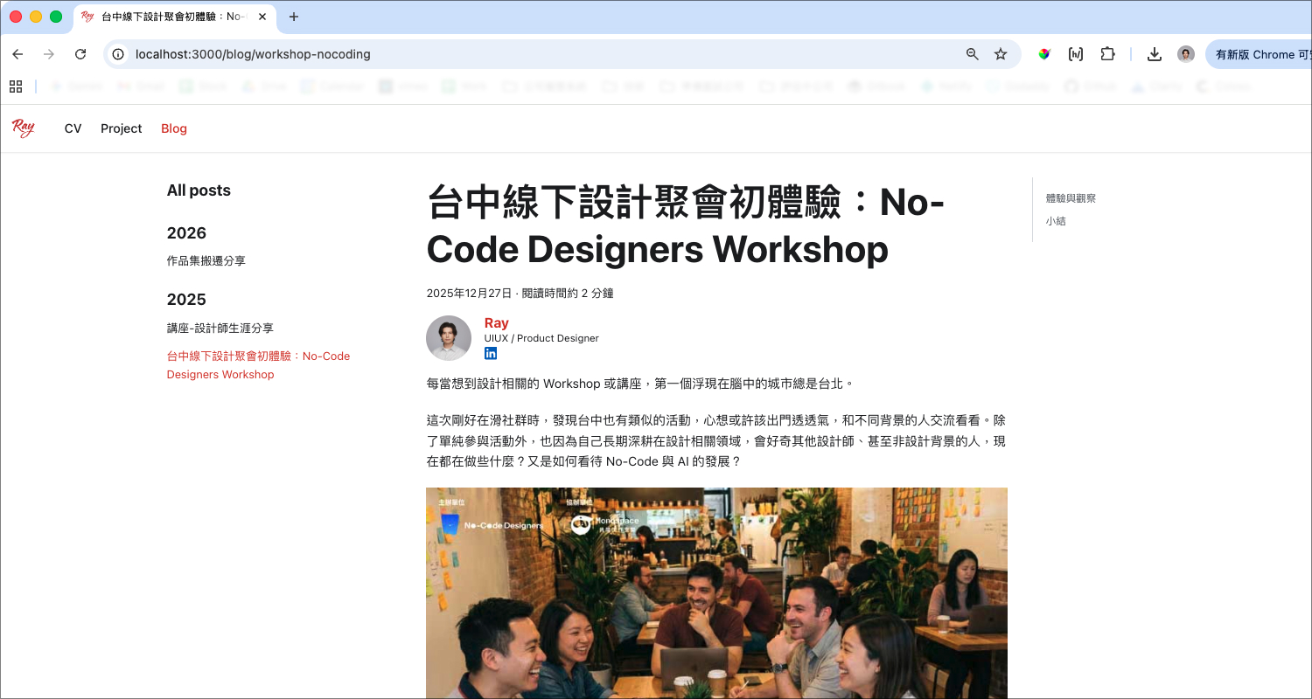
Task: Open the Project nav item
Action: pyautogui.click(x=121, y=128)
